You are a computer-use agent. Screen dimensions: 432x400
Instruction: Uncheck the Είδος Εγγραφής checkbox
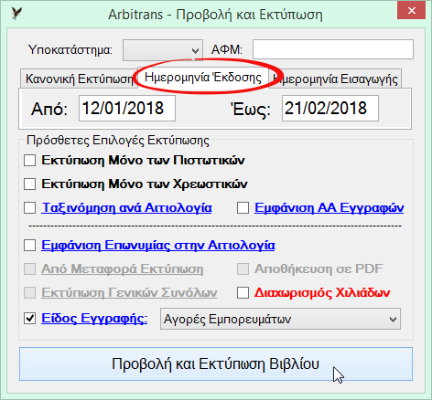click(x=29, y=319)
